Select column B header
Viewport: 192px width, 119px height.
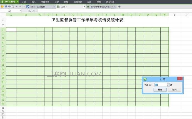pyautogui.click(x=26, y=15)
